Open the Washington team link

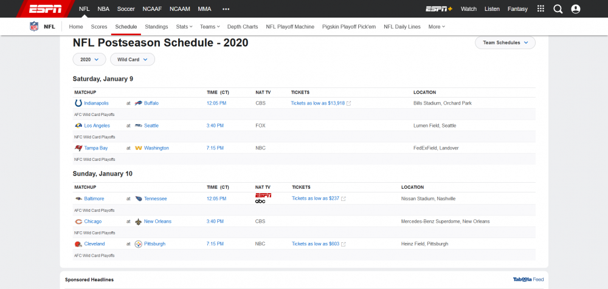click(x=157, y=148)
